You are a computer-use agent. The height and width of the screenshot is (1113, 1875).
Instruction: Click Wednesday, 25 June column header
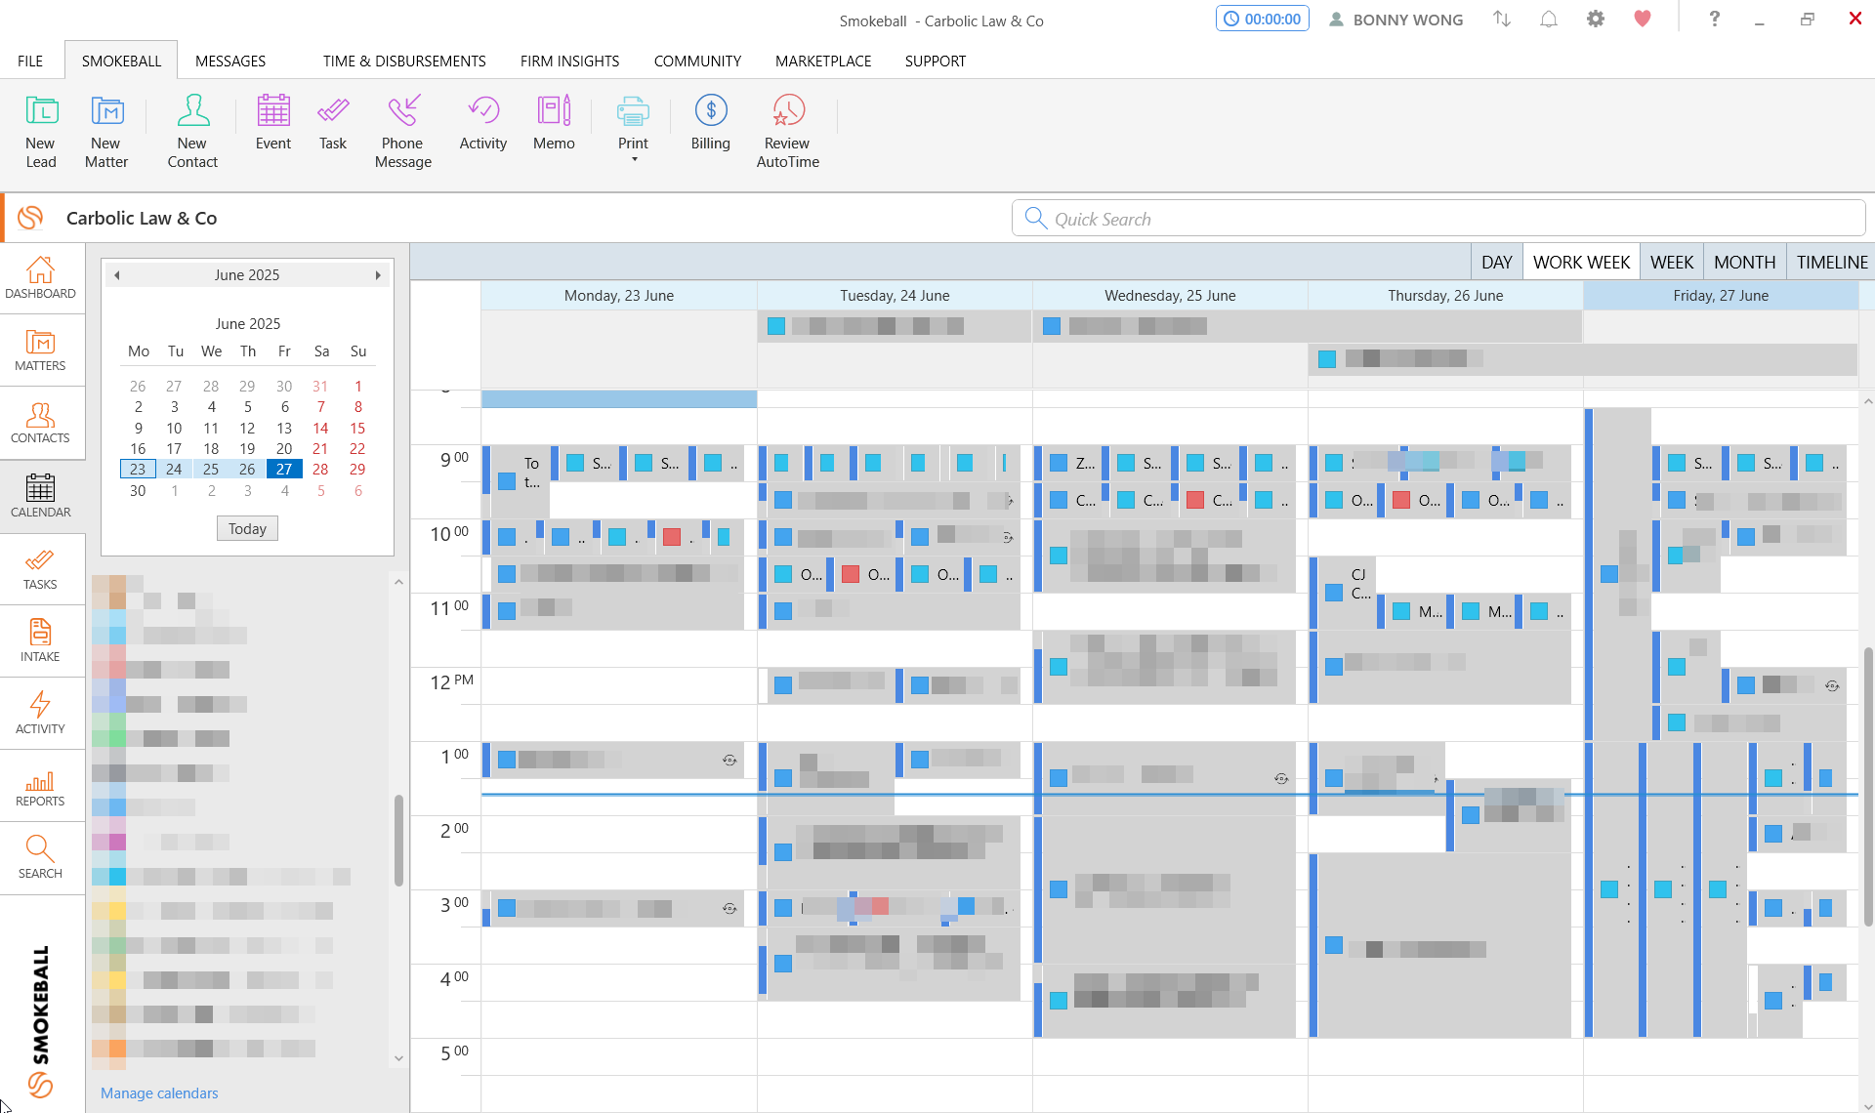[x=1170, y=295]
